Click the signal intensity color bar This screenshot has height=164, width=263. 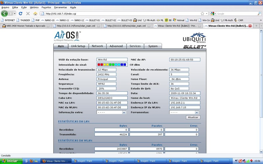[x=112, y=65]
